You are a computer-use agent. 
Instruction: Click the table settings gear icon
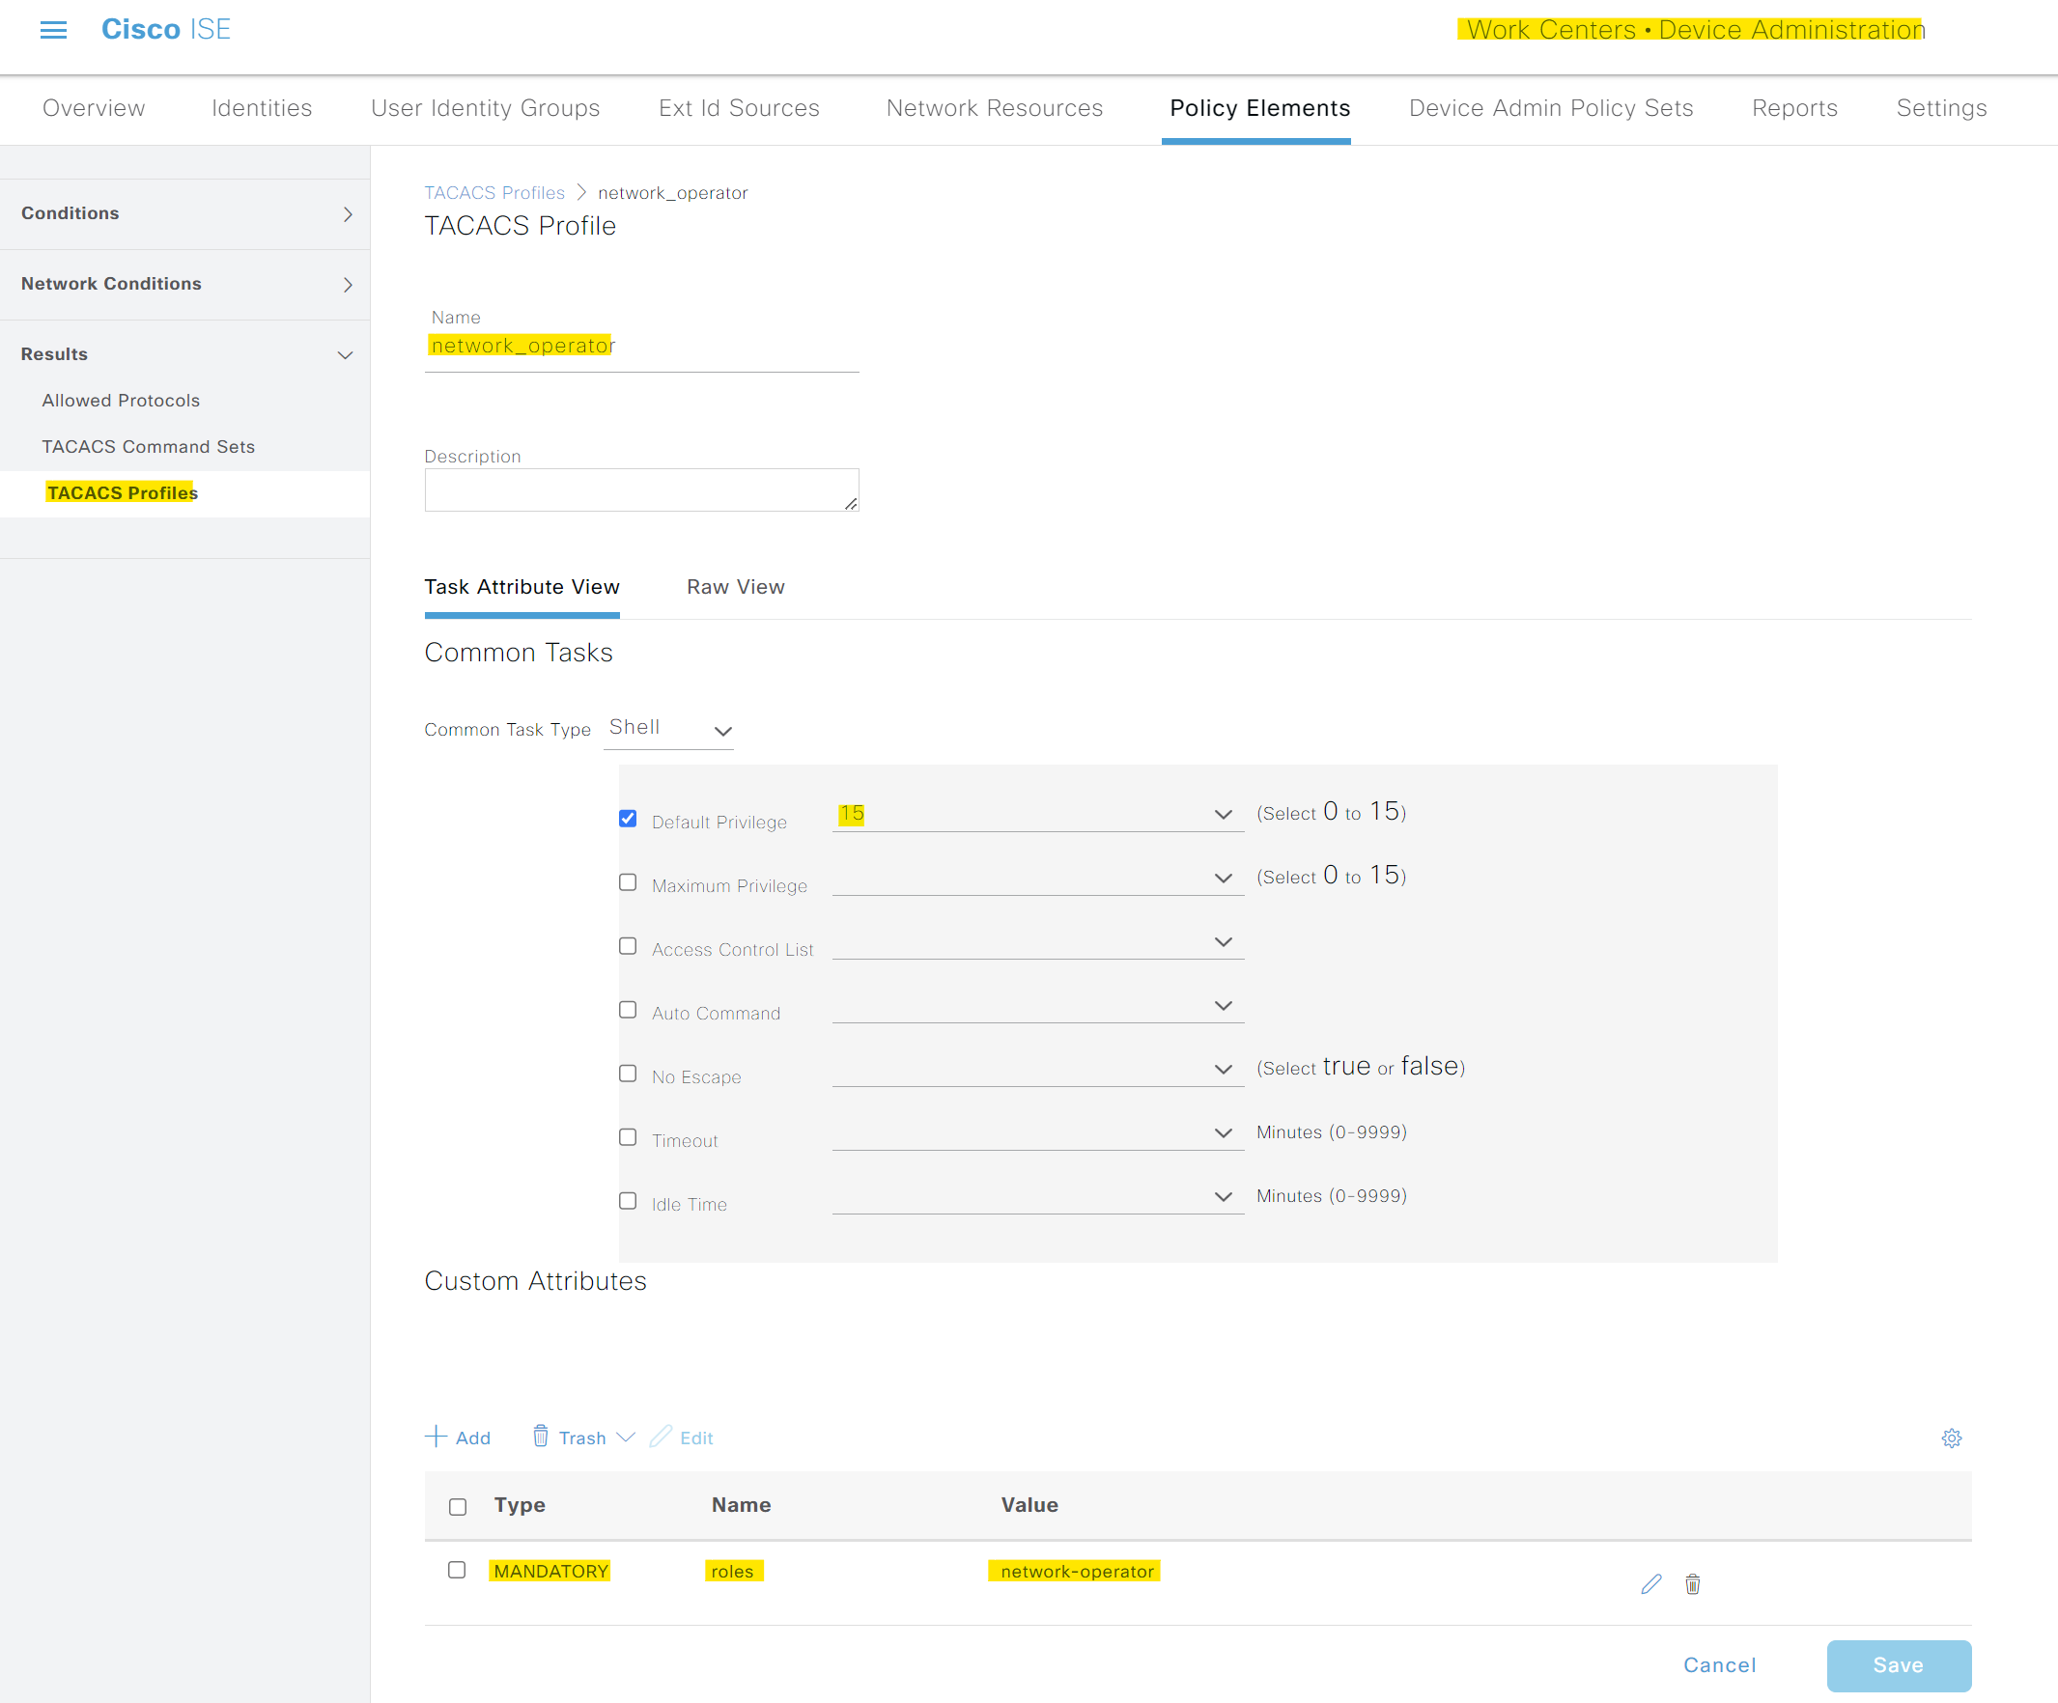click(x=1951, y=1438)
